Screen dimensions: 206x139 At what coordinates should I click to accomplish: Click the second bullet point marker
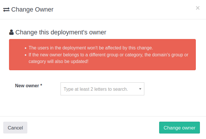(26, 55)
